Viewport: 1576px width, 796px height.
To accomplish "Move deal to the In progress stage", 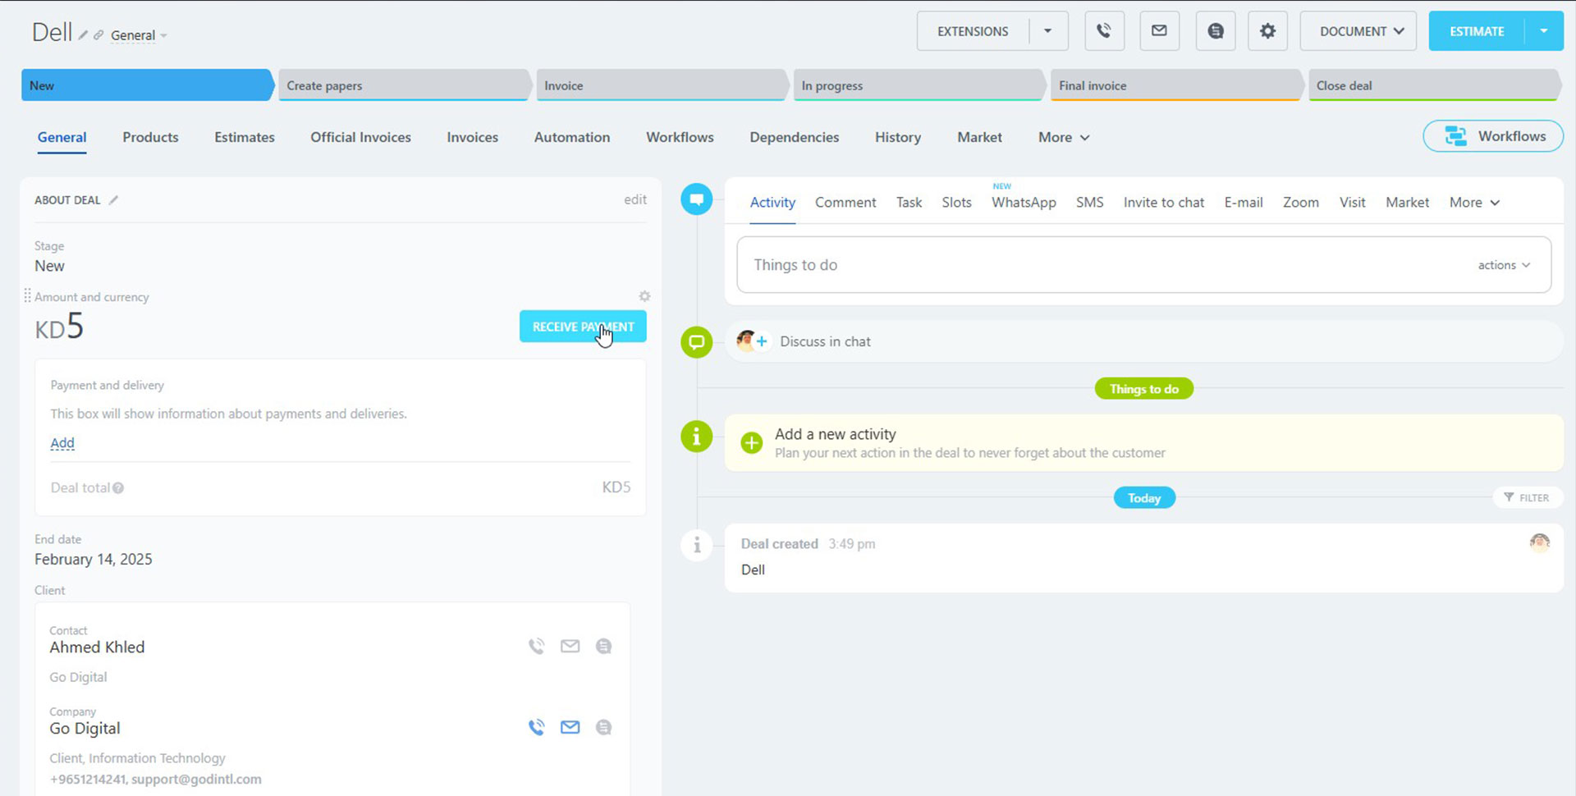I will tap(918, 85).
